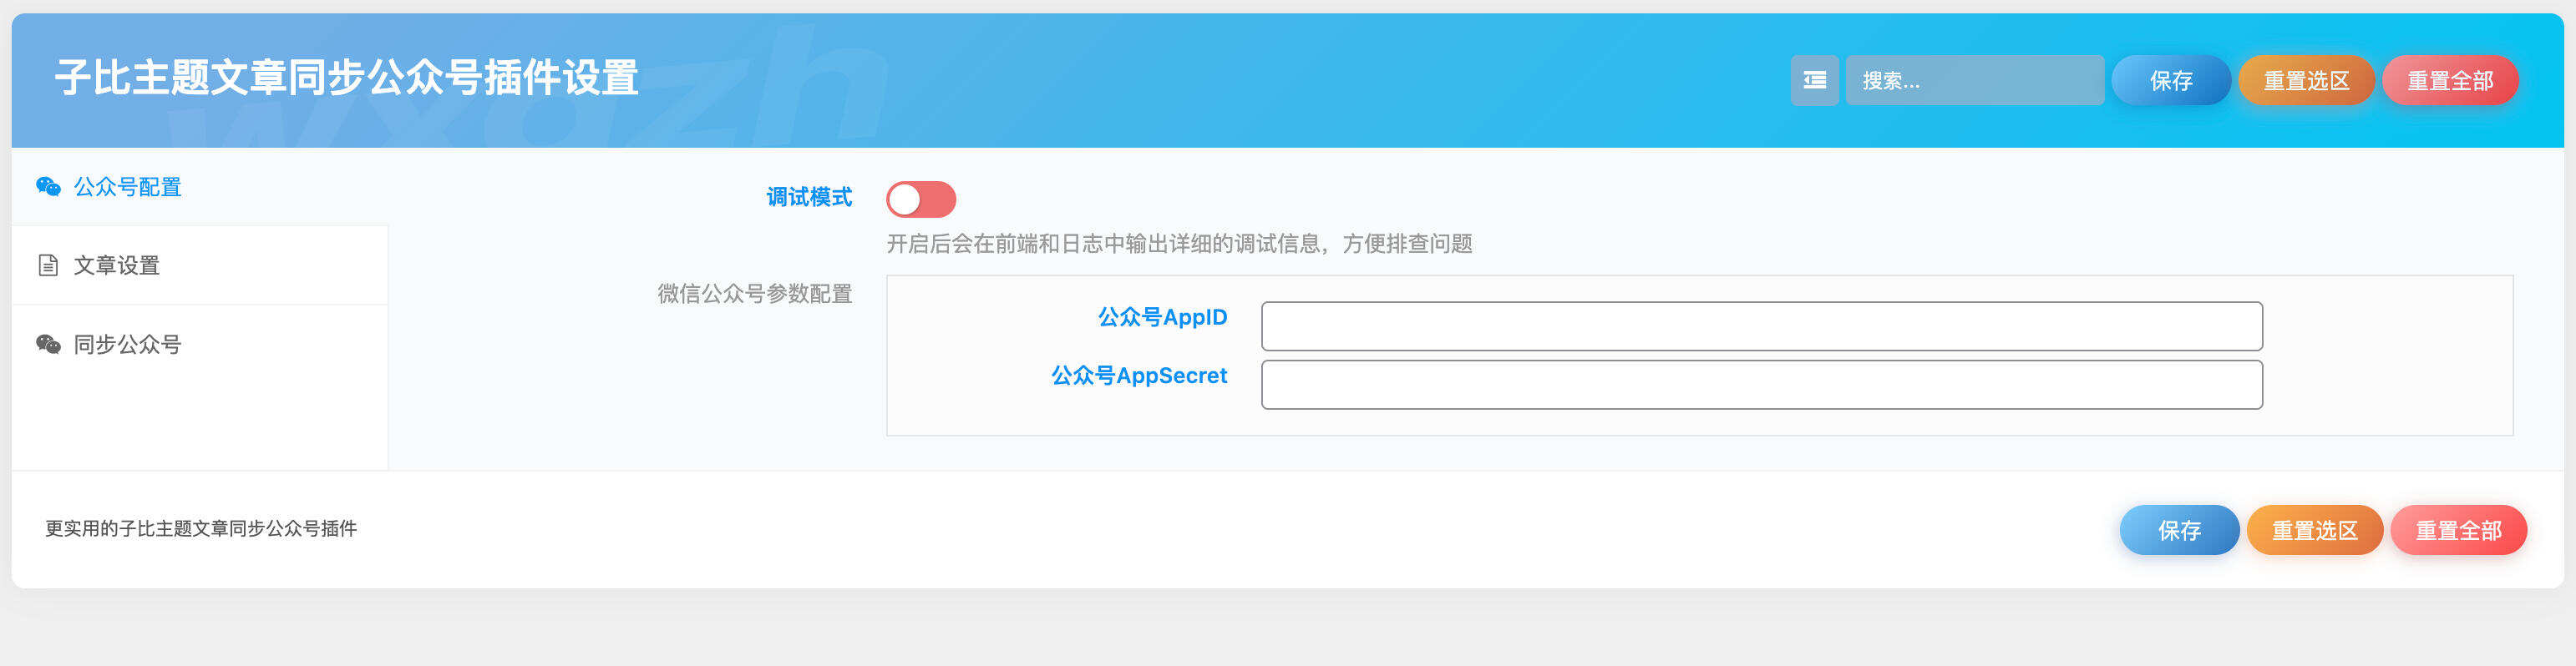Click the 调试模式 label
2576x666 pixels.
[809, 197]
